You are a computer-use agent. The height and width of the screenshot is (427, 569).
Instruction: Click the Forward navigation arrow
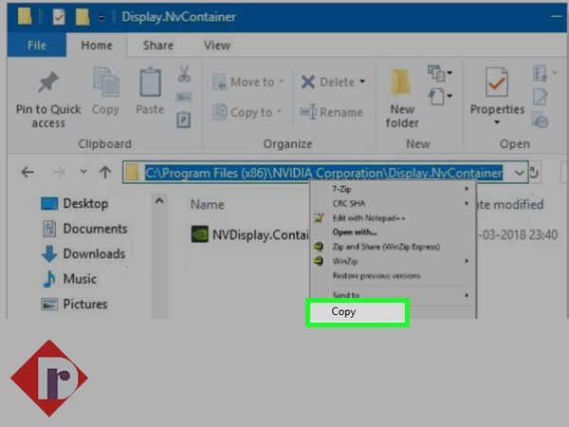[59, 172]
